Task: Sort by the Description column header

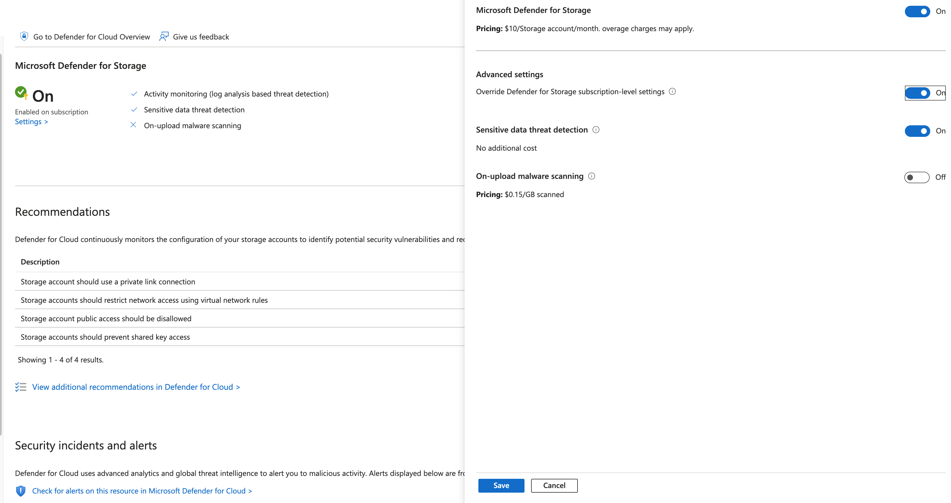Action: pos(40,262)
